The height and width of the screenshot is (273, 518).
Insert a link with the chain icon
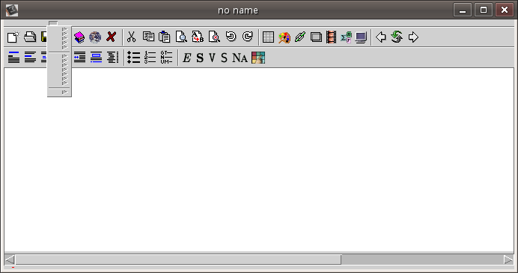click(x=300, y=37)
